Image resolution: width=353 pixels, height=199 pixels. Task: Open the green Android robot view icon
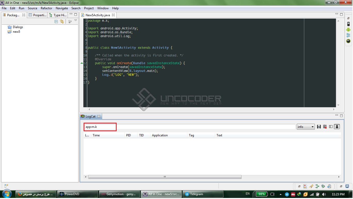tap(348, 30)
